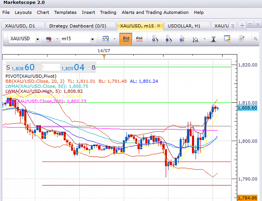Toggle Ask price display
This screenshot has height=201, width=262.
pos(139,39)
